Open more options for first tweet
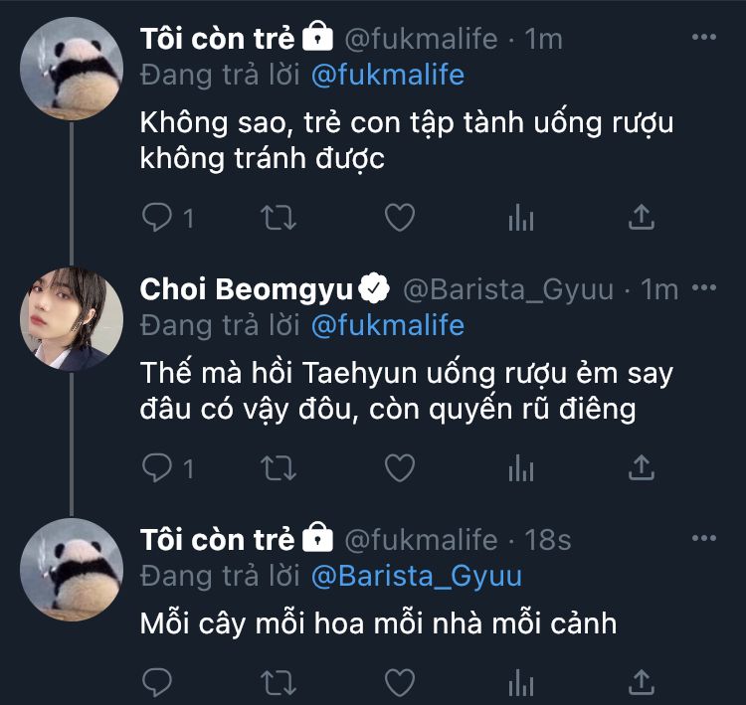Image resolution: width=746 pixels, height=705 pixels. [x=703, y=38]
